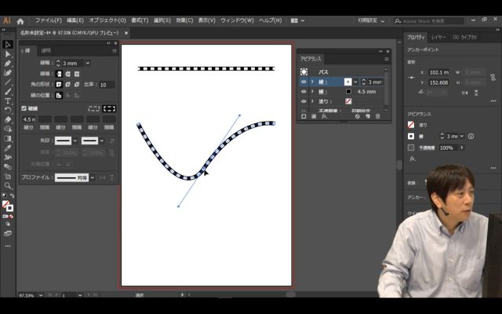Click the 塗り none swatch in Appearance panel
This screenshot has height=314, width=502.
click(x=348, y=101)
